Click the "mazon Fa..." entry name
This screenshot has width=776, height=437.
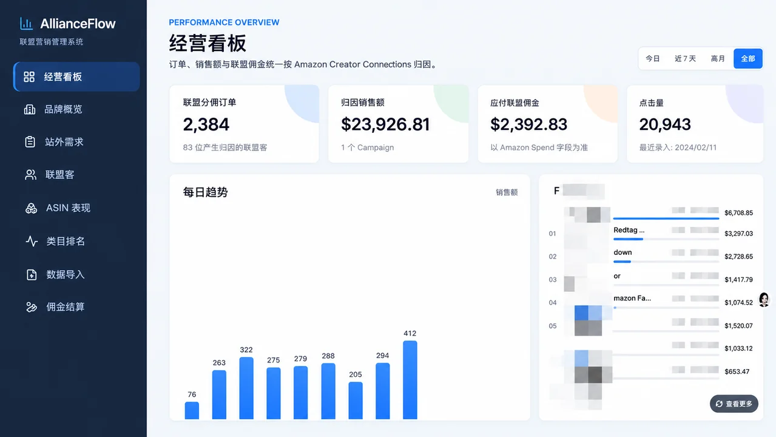pyautogui.click(x=632, y=298)
